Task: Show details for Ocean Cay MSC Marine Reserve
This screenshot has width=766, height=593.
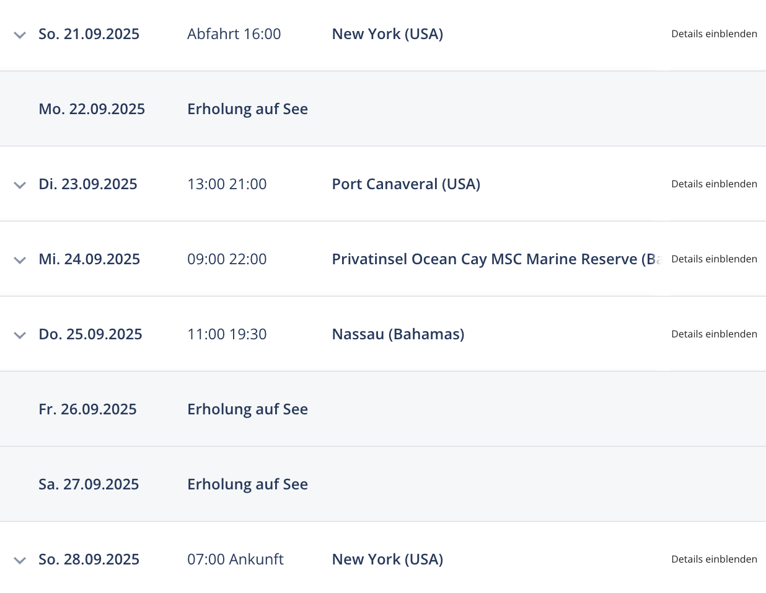Action: (714, 259)
